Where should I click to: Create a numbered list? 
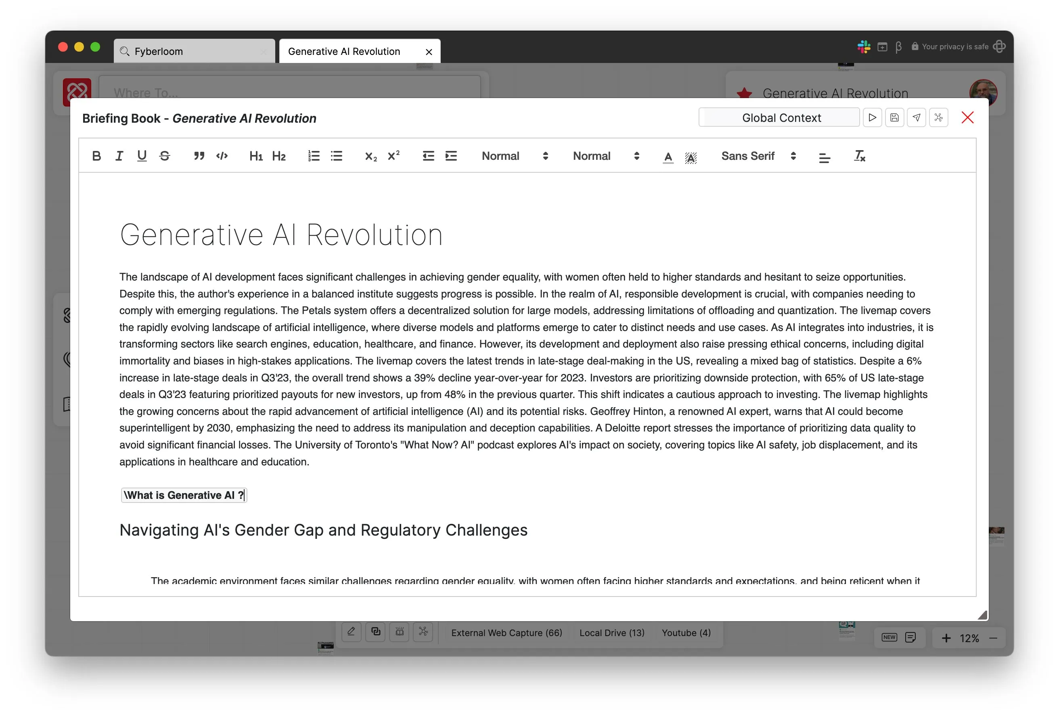click(x=314, y=156)
